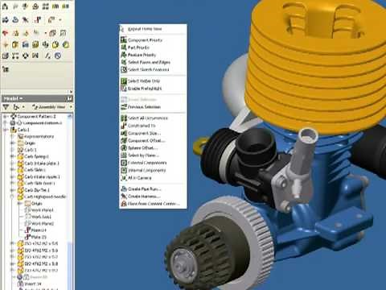This screenshot has width=386, height=290.
Task: Collapse the Carb Highspeed needle node
Action: [x=12, y=197]
